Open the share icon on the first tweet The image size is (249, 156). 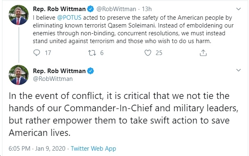203,53
